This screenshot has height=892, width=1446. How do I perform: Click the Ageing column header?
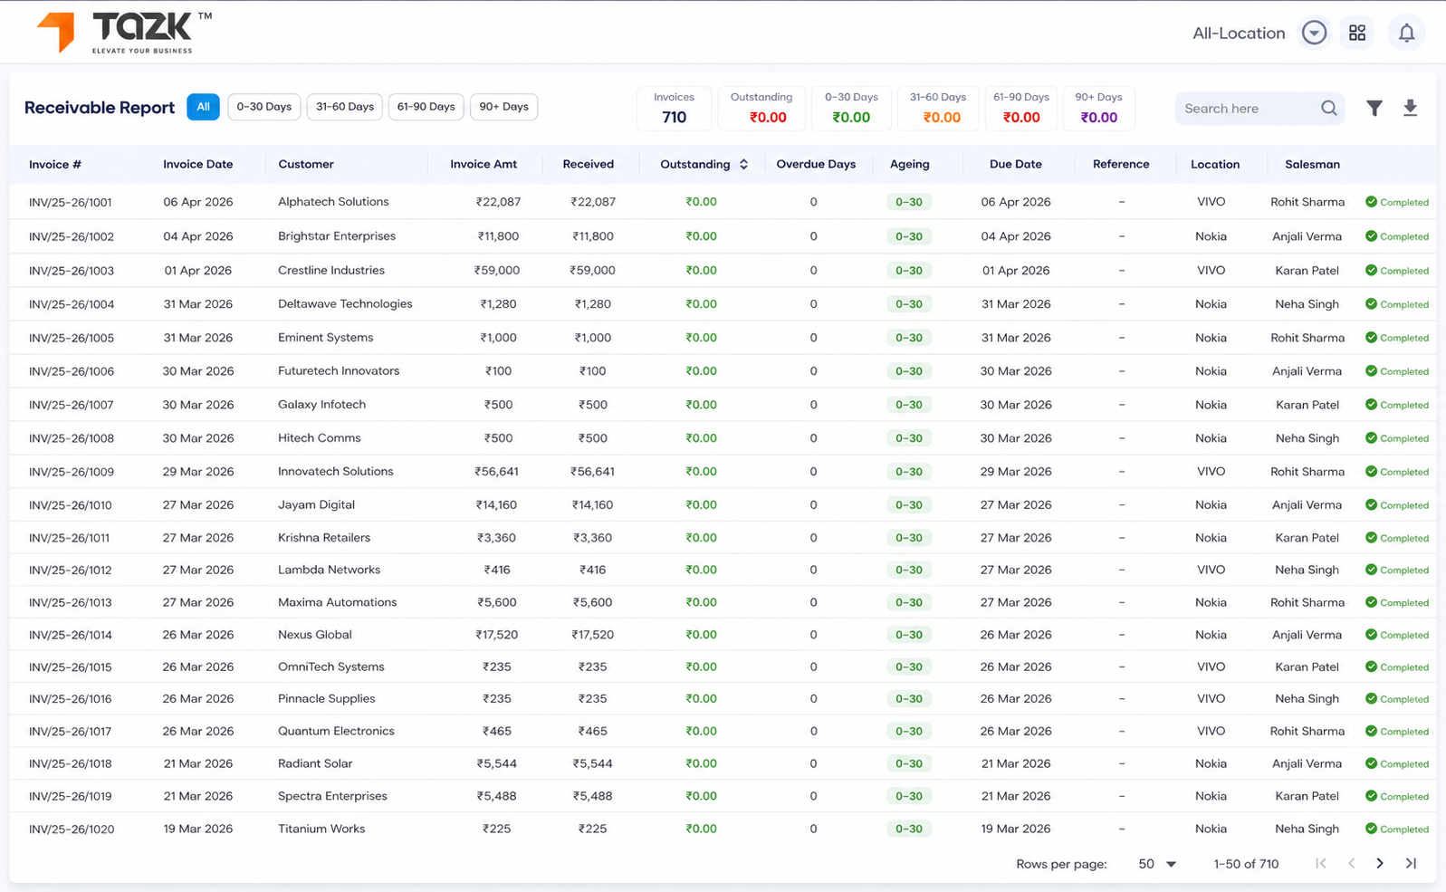coord(910,164)
